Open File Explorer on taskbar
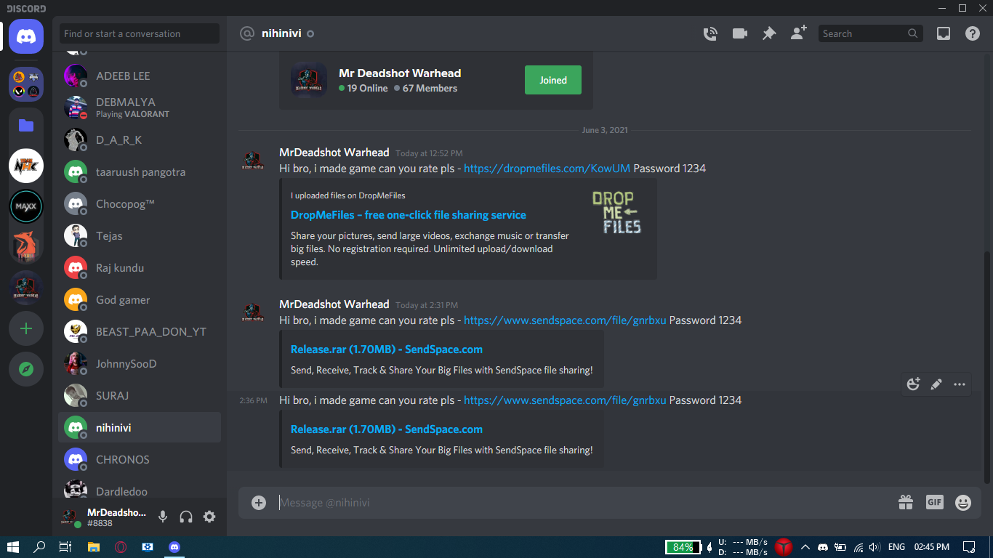993x558 pixels. click(x=93, y=547)
